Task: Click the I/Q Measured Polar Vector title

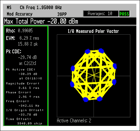Action: tap(93, 31)
